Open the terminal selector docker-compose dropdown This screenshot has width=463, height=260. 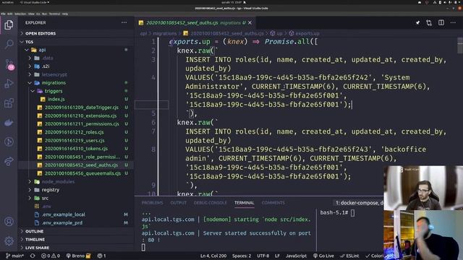[x=359, y=203]
